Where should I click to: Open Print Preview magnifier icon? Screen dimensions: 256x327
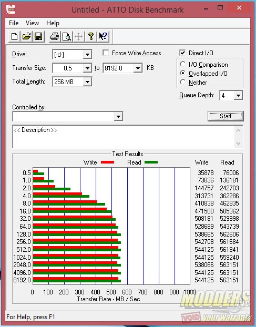point(67,36)
